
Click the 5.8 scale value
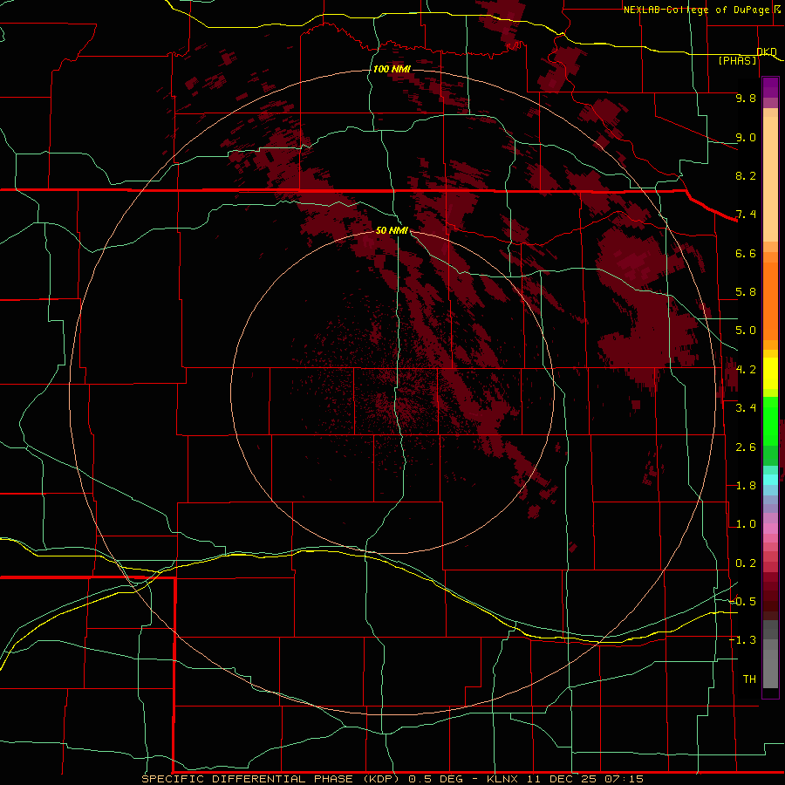pos(746,292)
